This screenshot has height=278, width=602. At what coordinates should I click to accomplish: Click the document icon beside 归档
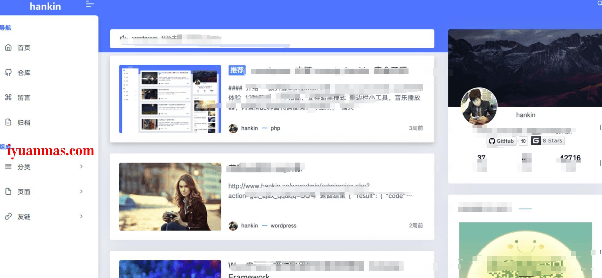(8, 122)
